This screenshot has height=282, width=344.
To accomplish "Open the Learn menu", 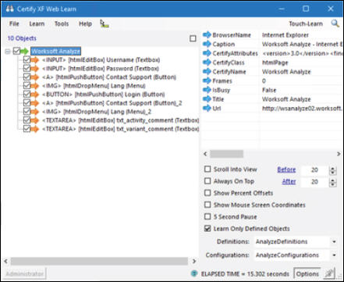I will pyautogui.click(x=37, y=23).
